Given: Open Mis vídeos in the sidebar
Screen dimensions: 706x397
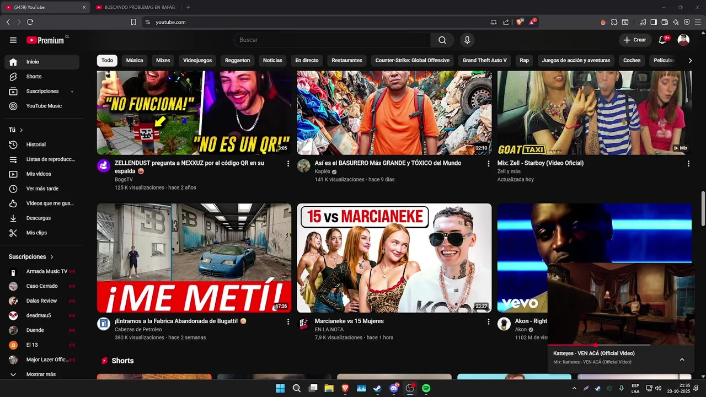Looking at the screenshot, I should [42, 174].
